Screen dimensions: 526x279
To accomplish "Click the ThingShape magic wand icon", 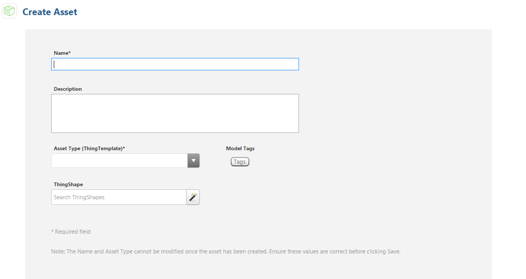I will [x=193, y=197].
